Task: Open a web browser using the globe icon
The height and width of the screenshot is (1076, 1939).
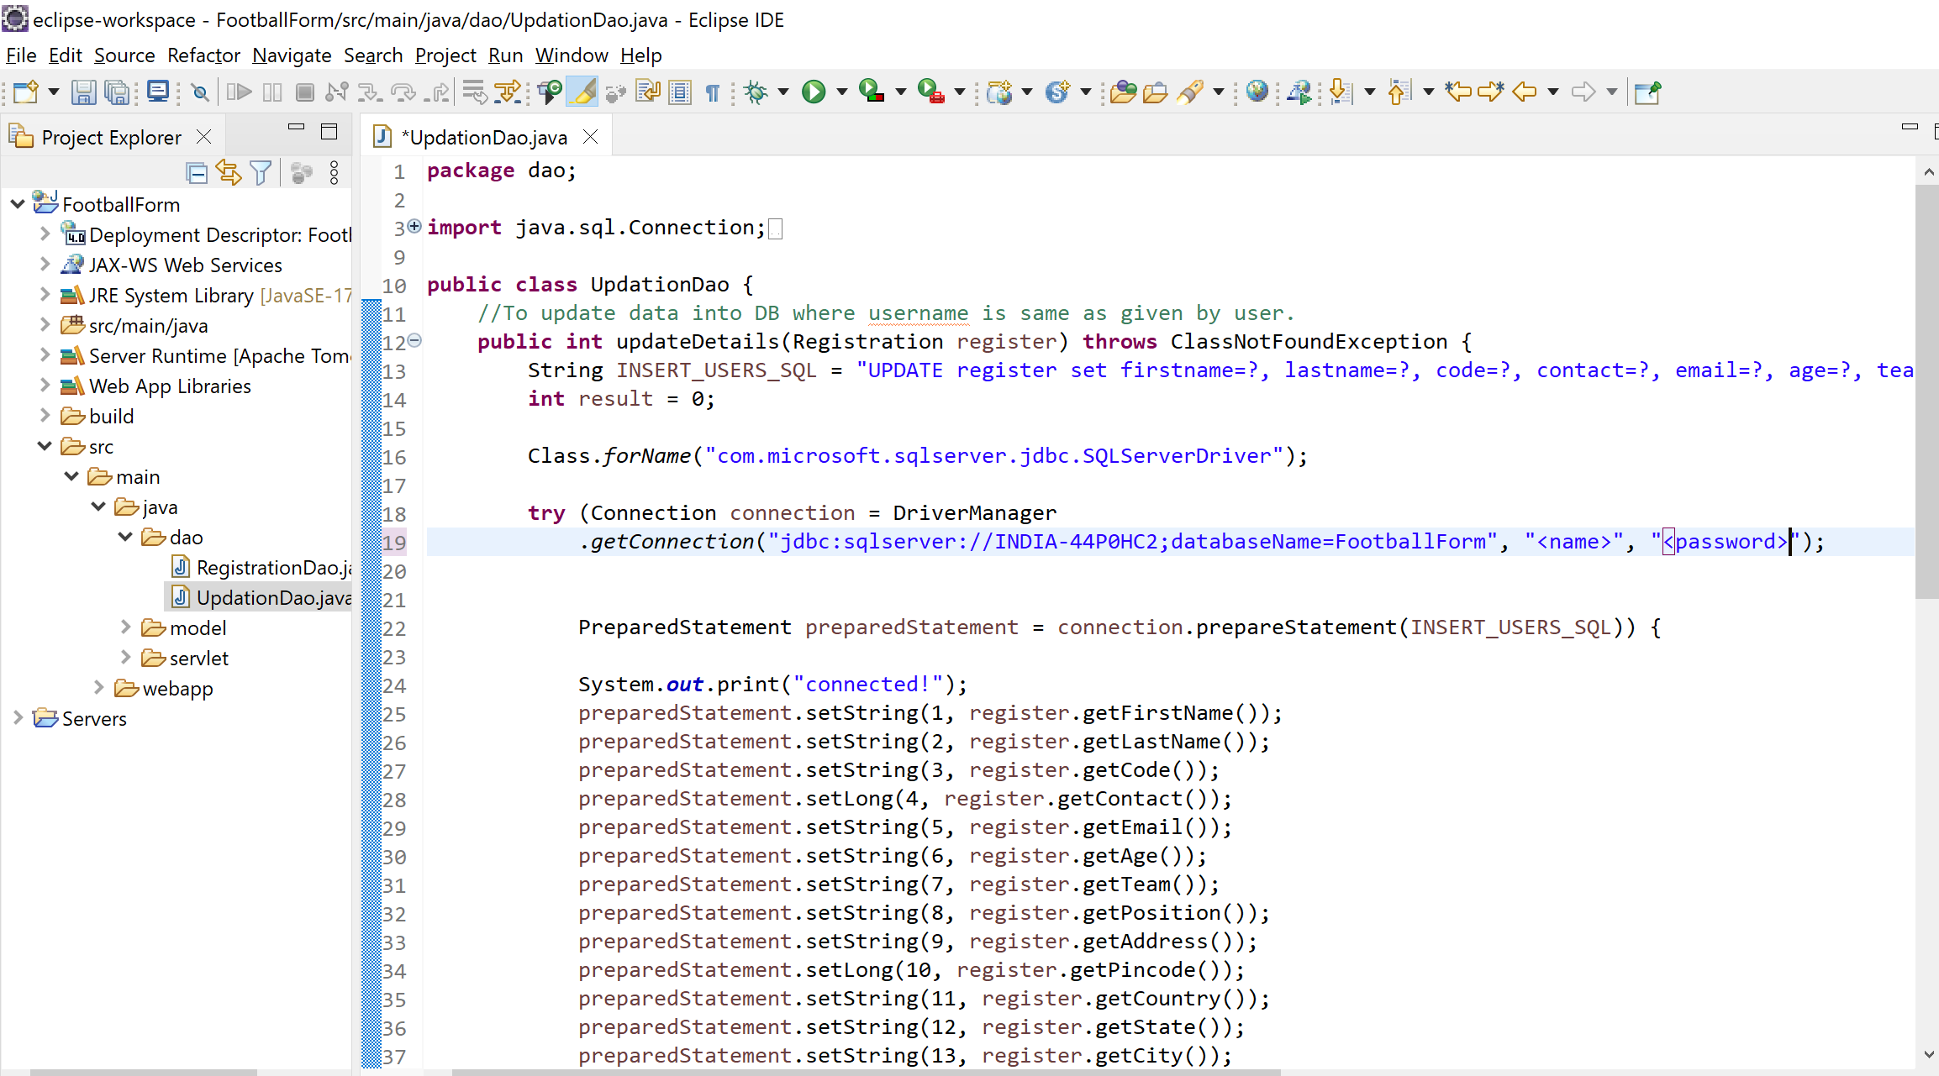Action: click(x=1257, y=92)
